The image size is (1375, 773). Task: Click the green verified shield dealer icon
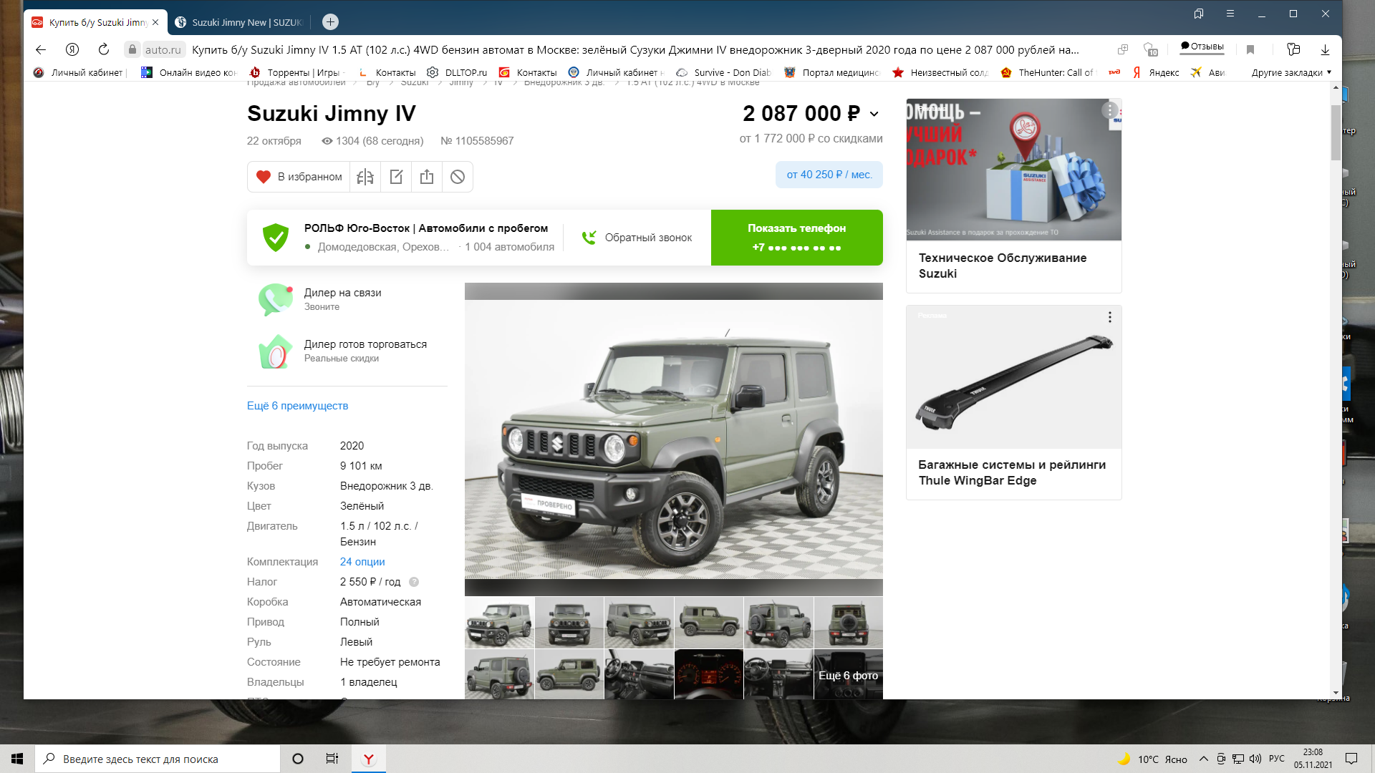pyautogui.click(x=276, y=237)
